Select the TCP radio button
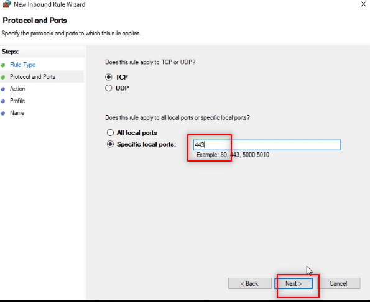 point(109,77)
